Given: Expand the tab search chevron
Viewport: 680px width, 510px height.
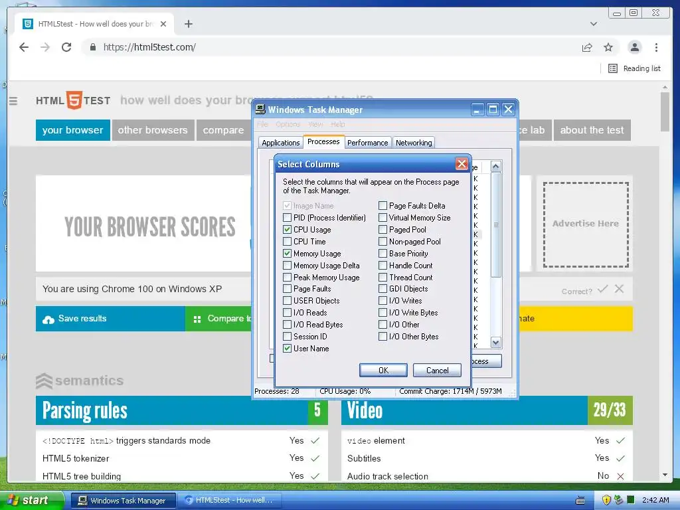Looking at the screenshot, I should tap(594, 24).
